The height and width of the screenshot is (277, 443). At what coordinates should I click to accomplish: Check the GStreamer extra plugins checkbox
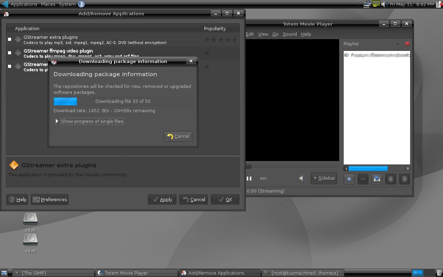9,39
